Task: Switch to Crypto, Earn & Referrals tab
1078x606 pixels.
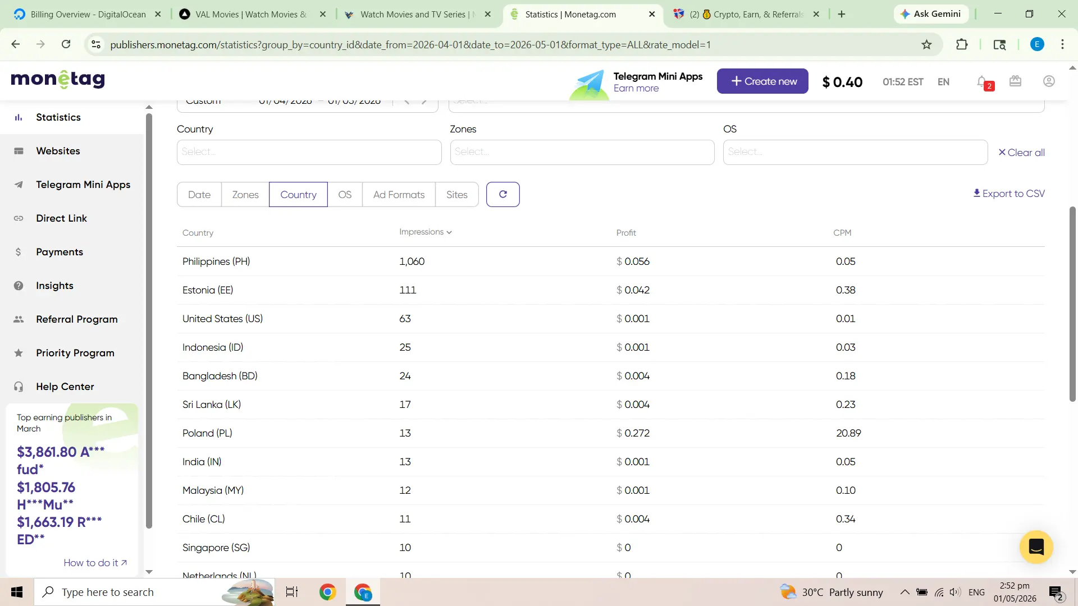Action: 747,14
